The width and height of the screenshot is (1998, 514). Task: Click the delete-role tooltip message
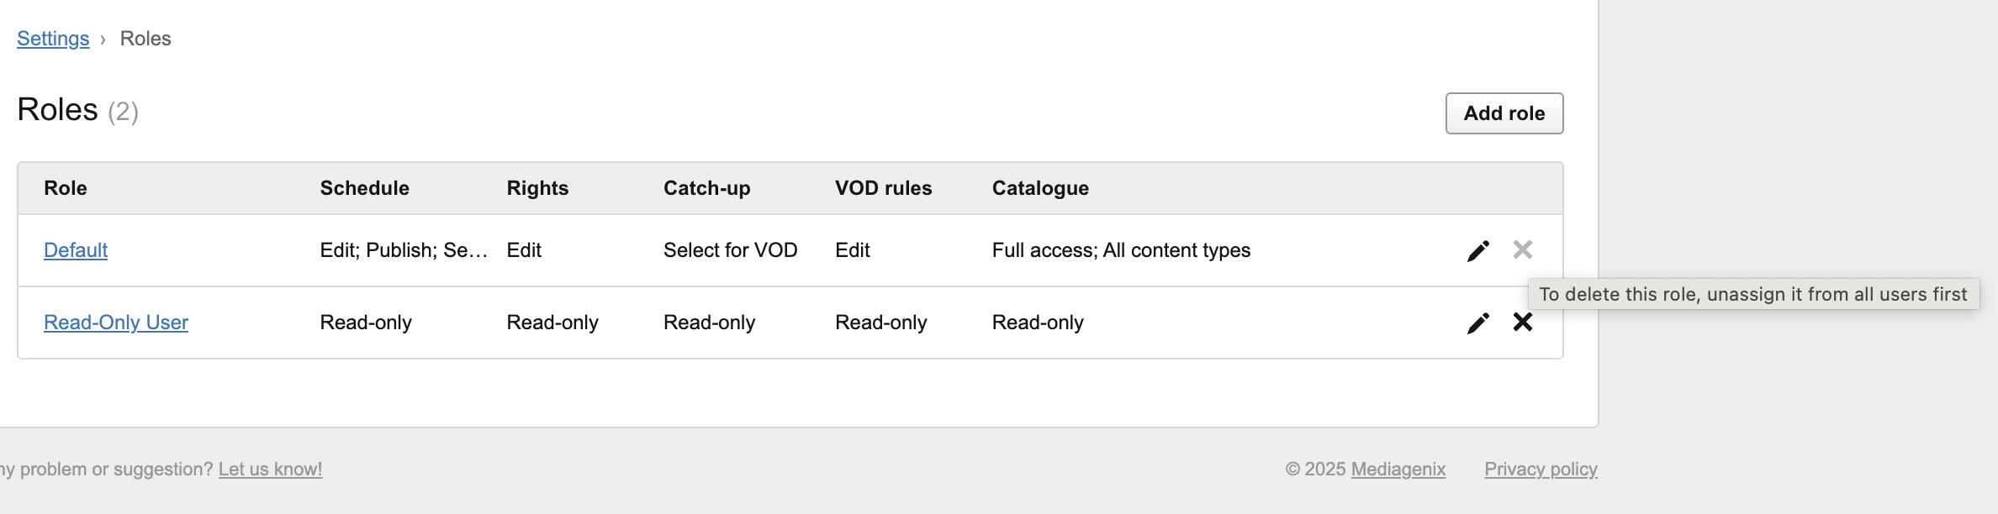coord(1752,295)
